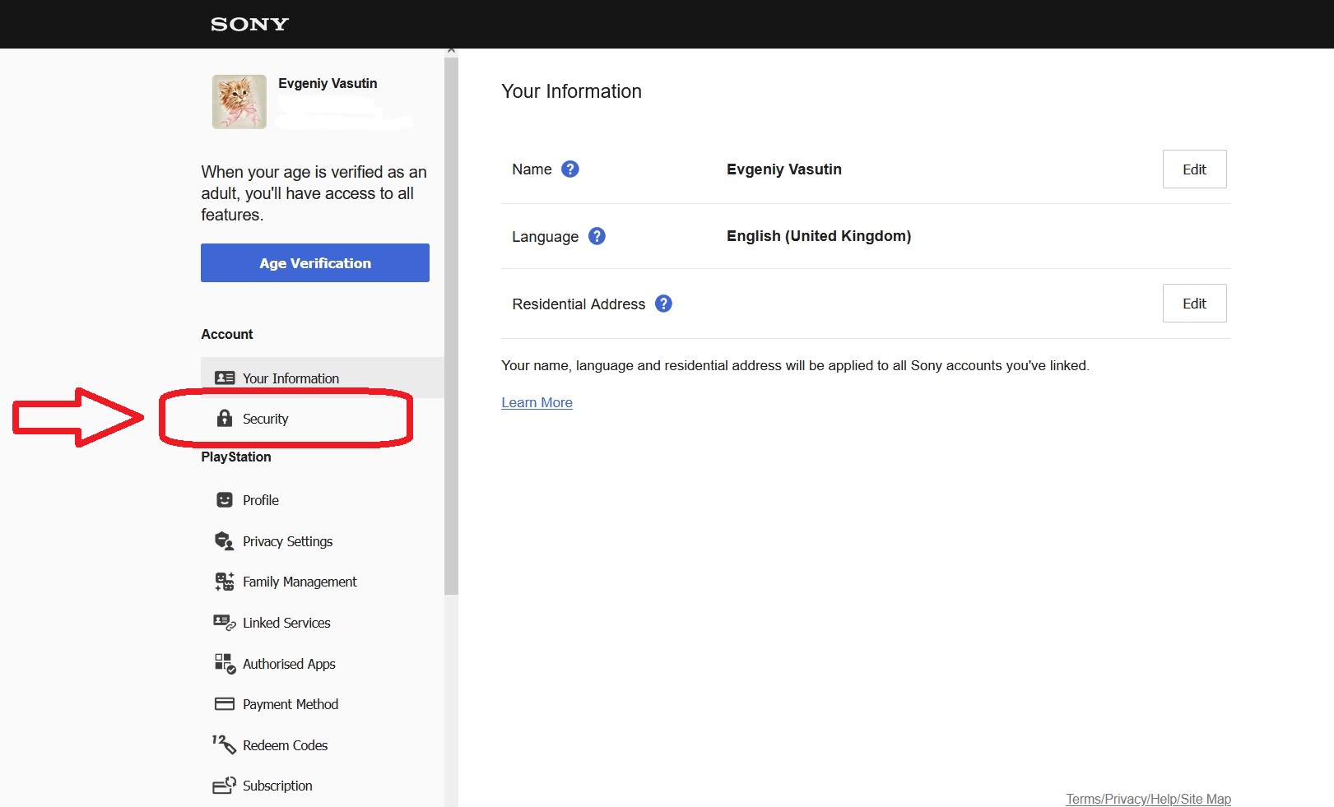Edit the Name field
1334x807 pixels.
point(1194,169)
